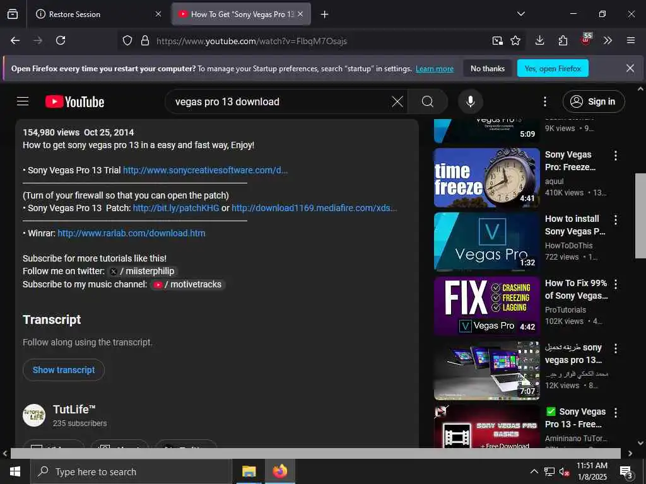Open a new tab with plus button
Image resolution: width=646 pixels, height=484 pixels.
[x=324, y=14]
